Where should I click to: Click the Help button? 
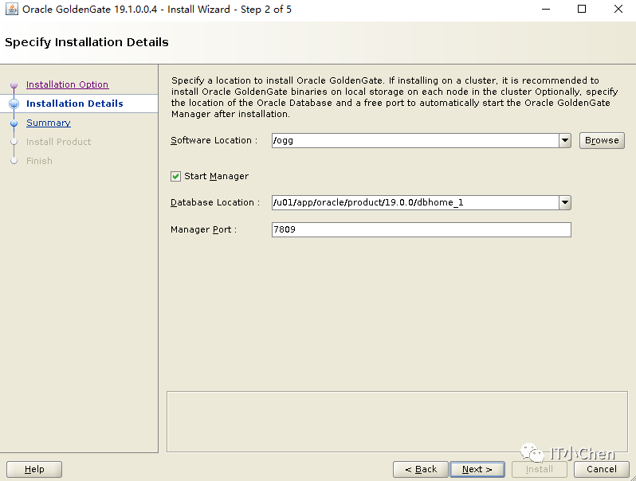point(34,469)
